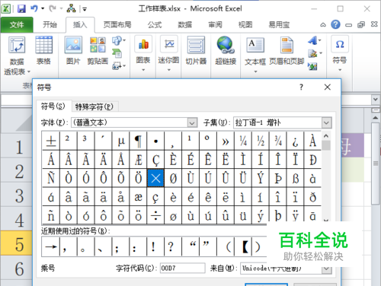This screenshot has height=286, width=381.
Task: Open the Chart (图表) gallery
Action: (x=143, y=45)
